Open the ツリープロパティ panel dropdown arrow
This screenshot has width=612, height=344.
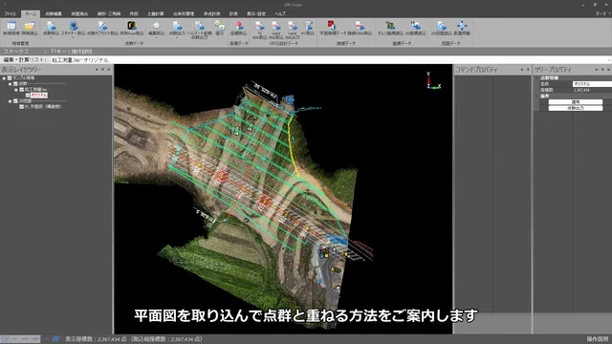tap(597, 70)
